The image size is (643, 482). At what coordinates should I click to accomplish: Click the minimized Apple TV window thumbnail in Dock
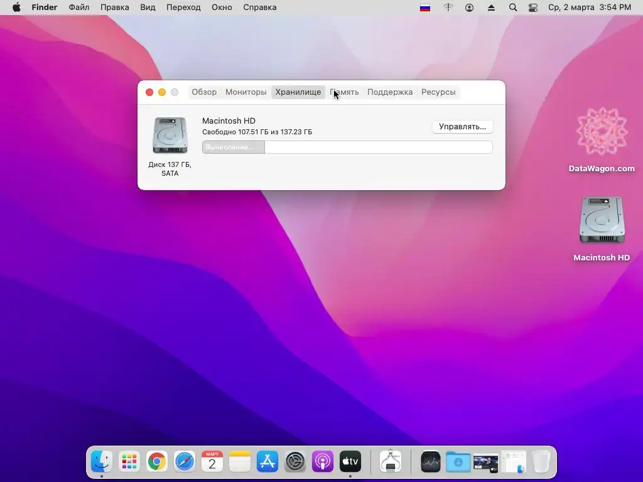(485, 463)
